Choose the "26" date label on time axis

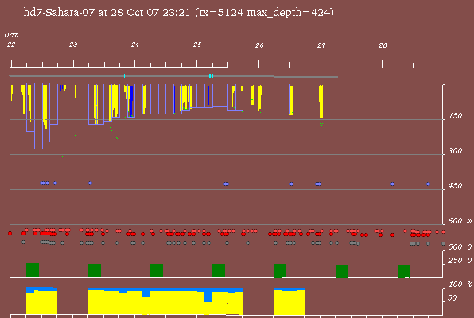coord(259,45)
